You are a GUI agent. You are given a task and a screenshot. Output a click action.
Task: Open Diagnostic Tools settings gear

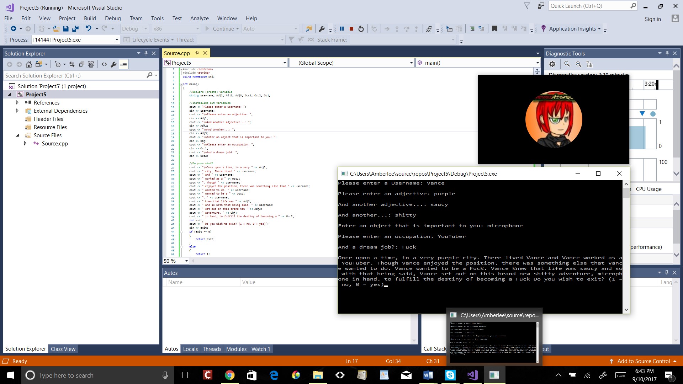552,64
